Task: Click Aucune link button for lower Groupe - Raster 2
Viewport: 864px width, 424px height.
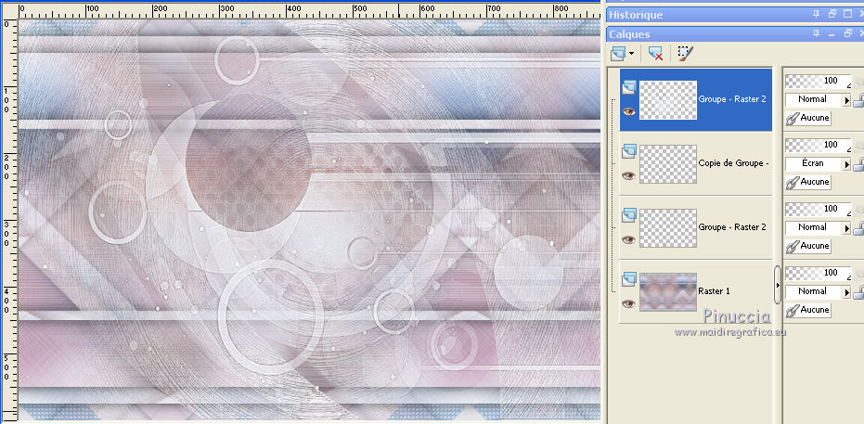Action: 807,246
